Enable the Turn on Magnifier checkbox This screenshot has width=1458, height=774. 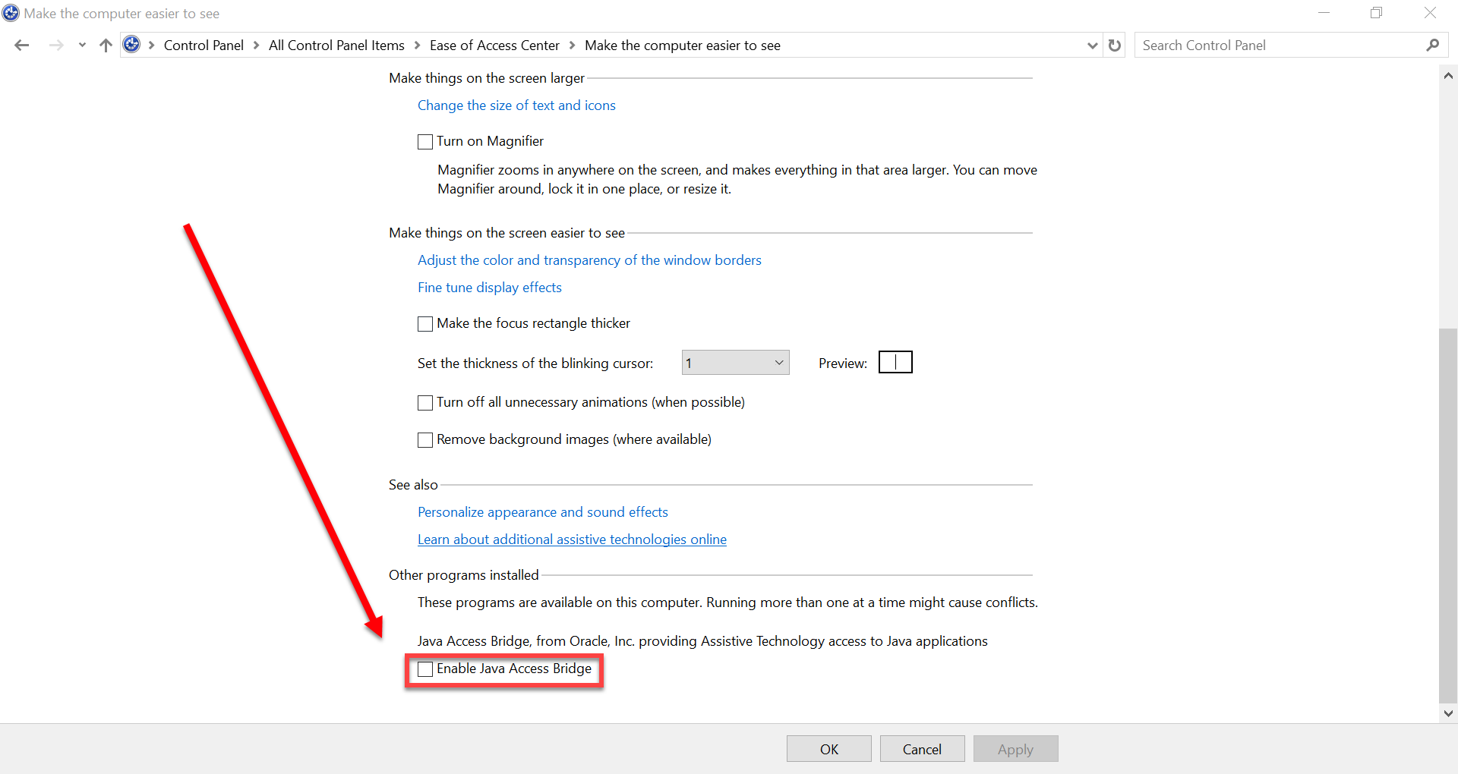(x=425, y=142)
